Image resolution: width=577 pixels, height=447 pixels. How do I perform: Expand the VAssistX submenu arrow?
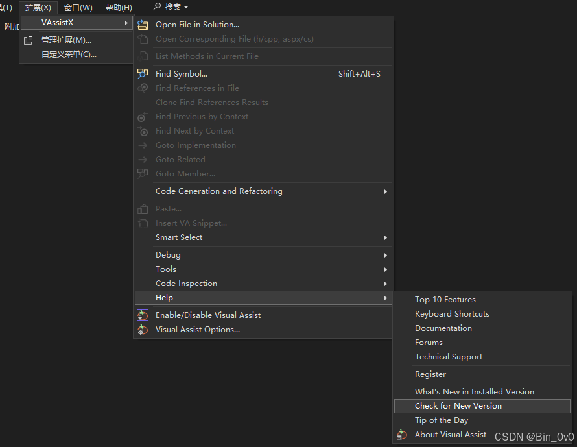[126, 23]
